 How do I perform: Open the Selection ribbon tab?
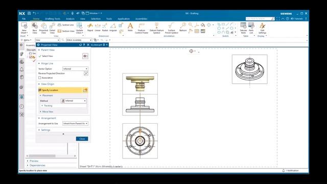[x=96, y=19]
